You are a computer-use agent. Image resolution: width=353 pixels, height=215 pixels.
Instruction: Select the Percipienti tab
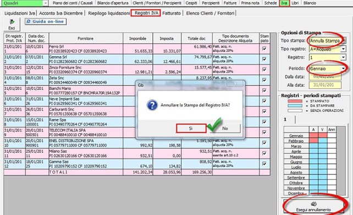click(211, 3)
